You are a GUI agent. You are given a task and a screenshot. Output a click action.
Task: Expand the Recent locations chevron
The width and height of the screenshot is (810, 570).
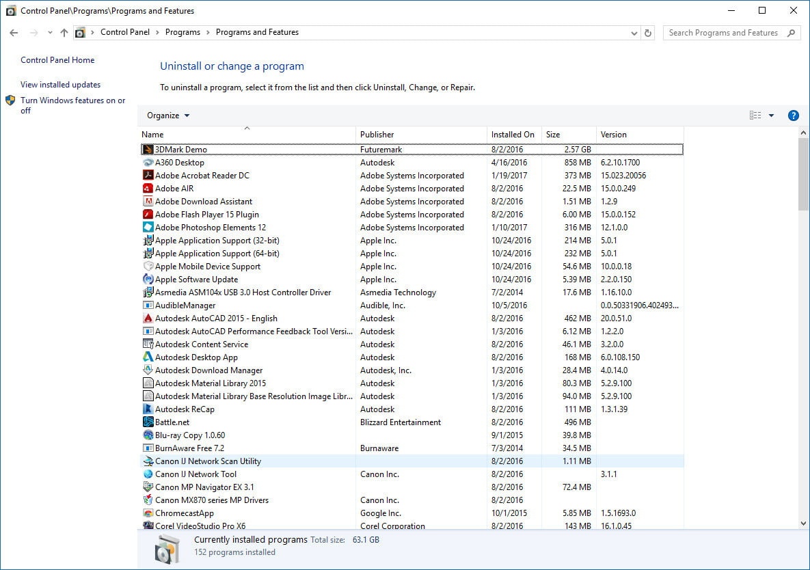click(x=50, y=33)
